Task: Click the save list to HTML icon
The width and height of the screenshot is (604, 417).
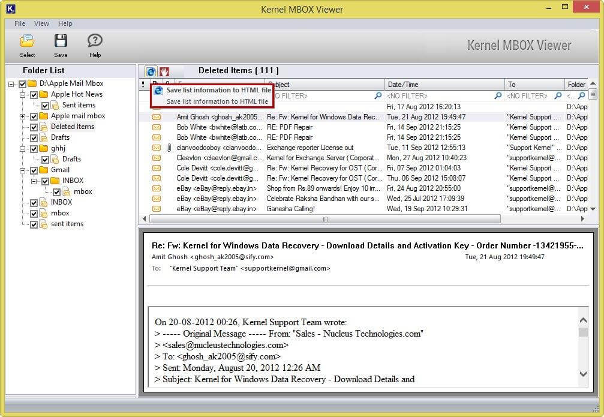Action: pyautogui.click(x=151, y=71)
